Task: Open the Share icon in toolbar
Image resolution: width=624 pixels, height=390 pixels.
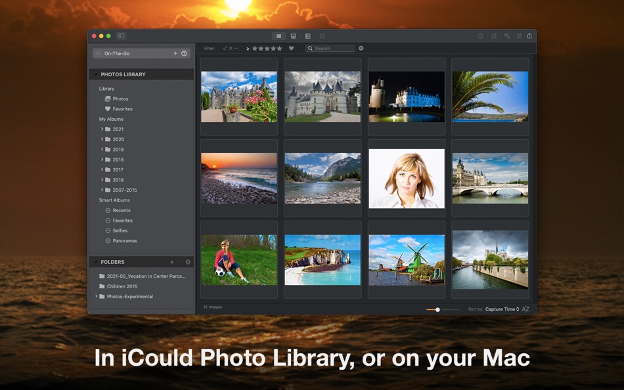Action: coord(531,36)
